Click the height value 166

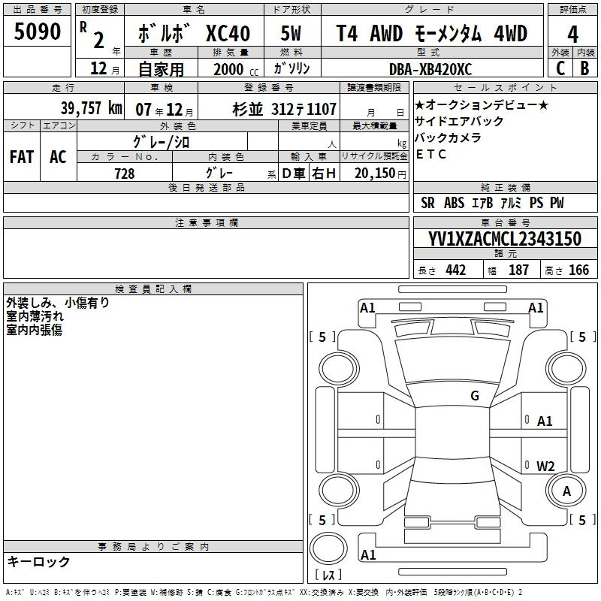pos(578,270)
